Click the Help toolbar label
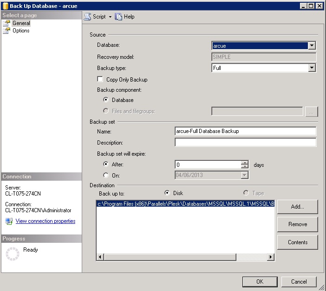This screenshot has height=291, width=326. coord(129,17)
